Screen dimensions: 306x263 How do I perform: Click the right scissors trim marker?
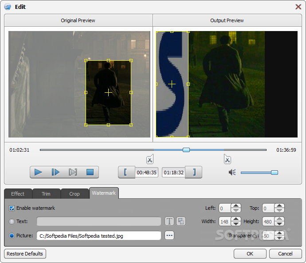click(x=228, y=159)
